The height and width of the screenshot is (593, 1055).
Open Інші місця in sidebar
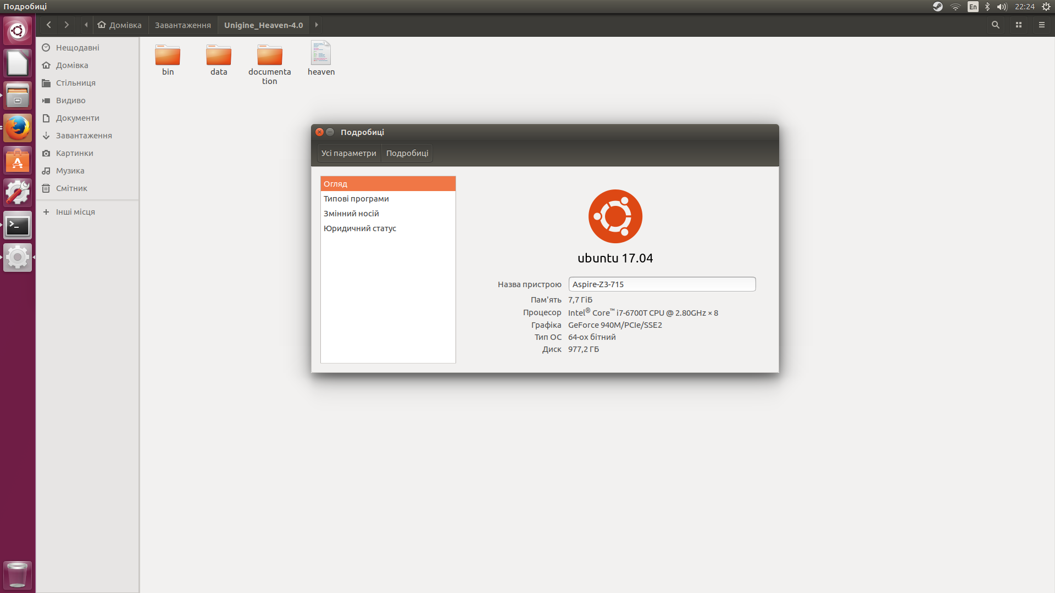tap(87, 212)
